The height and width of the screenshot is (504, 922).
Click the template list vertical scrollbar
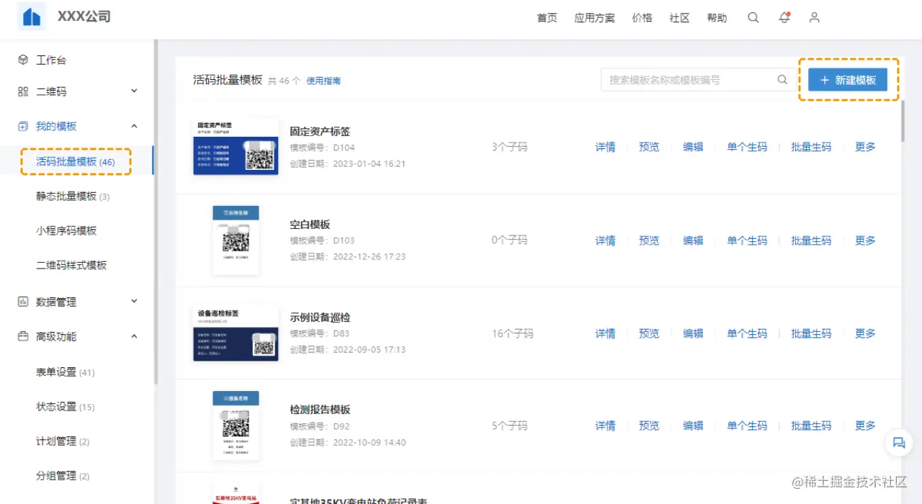point(903,121)
